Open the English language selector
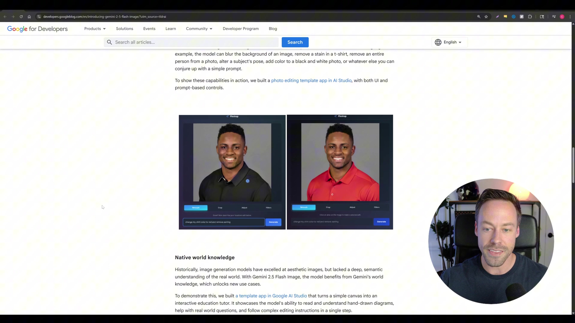The image size is (575, 323). point(449,42)
